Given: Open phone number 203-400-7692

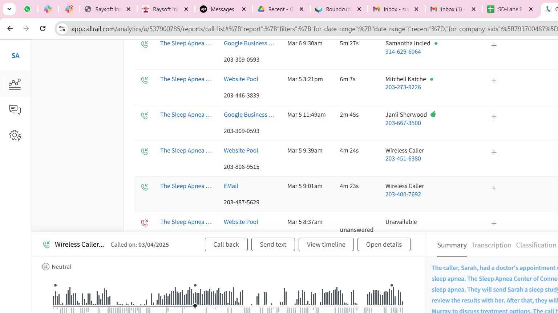Looking at the screenshot, I should (x=403, y=194).
